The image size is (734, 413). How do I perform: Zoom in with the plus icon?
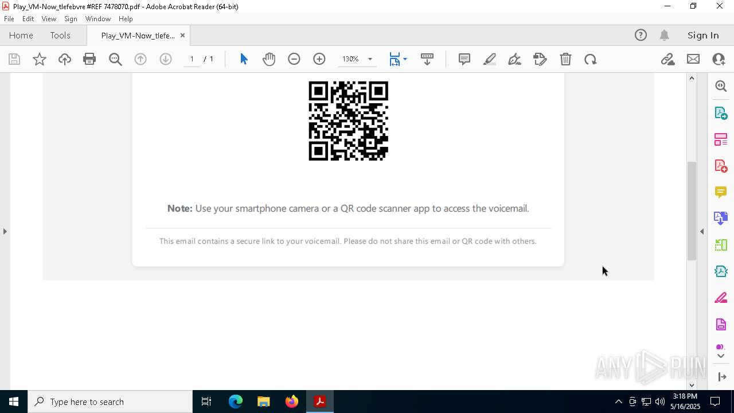[x=319, y=59]
